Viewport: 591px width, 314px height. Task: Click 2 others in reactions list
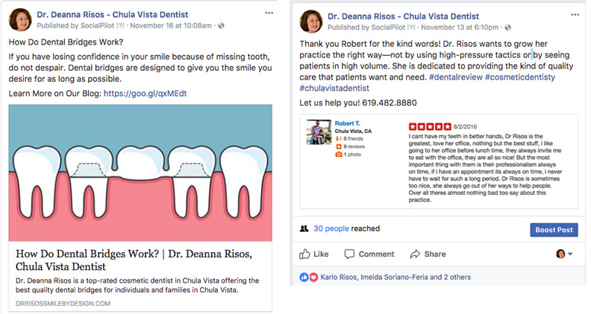(x=457, y=277)
